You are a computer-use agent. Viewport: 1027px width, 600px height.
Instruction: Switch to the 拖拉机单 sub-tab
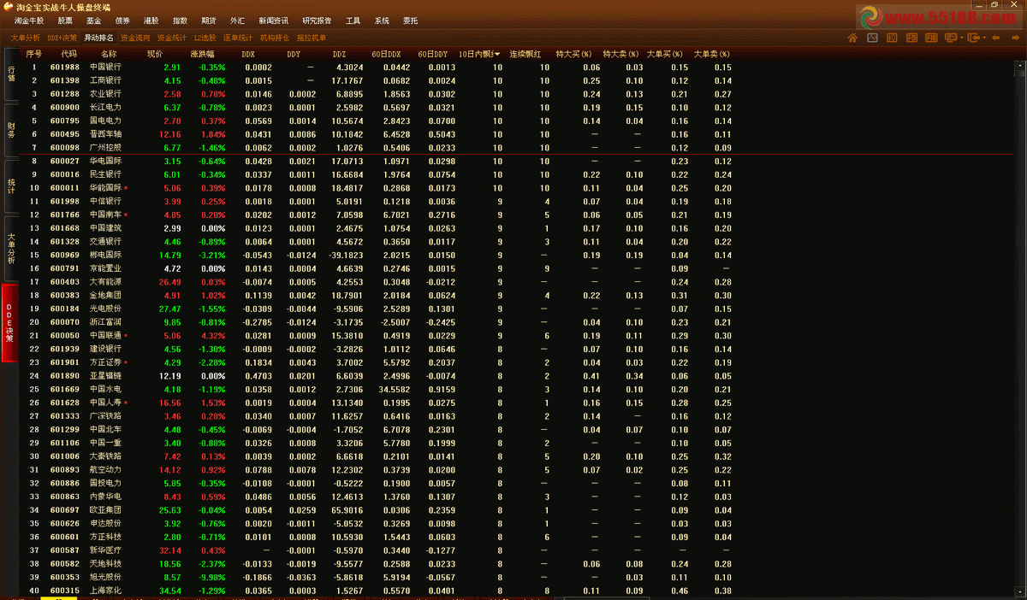click(312, 38)
